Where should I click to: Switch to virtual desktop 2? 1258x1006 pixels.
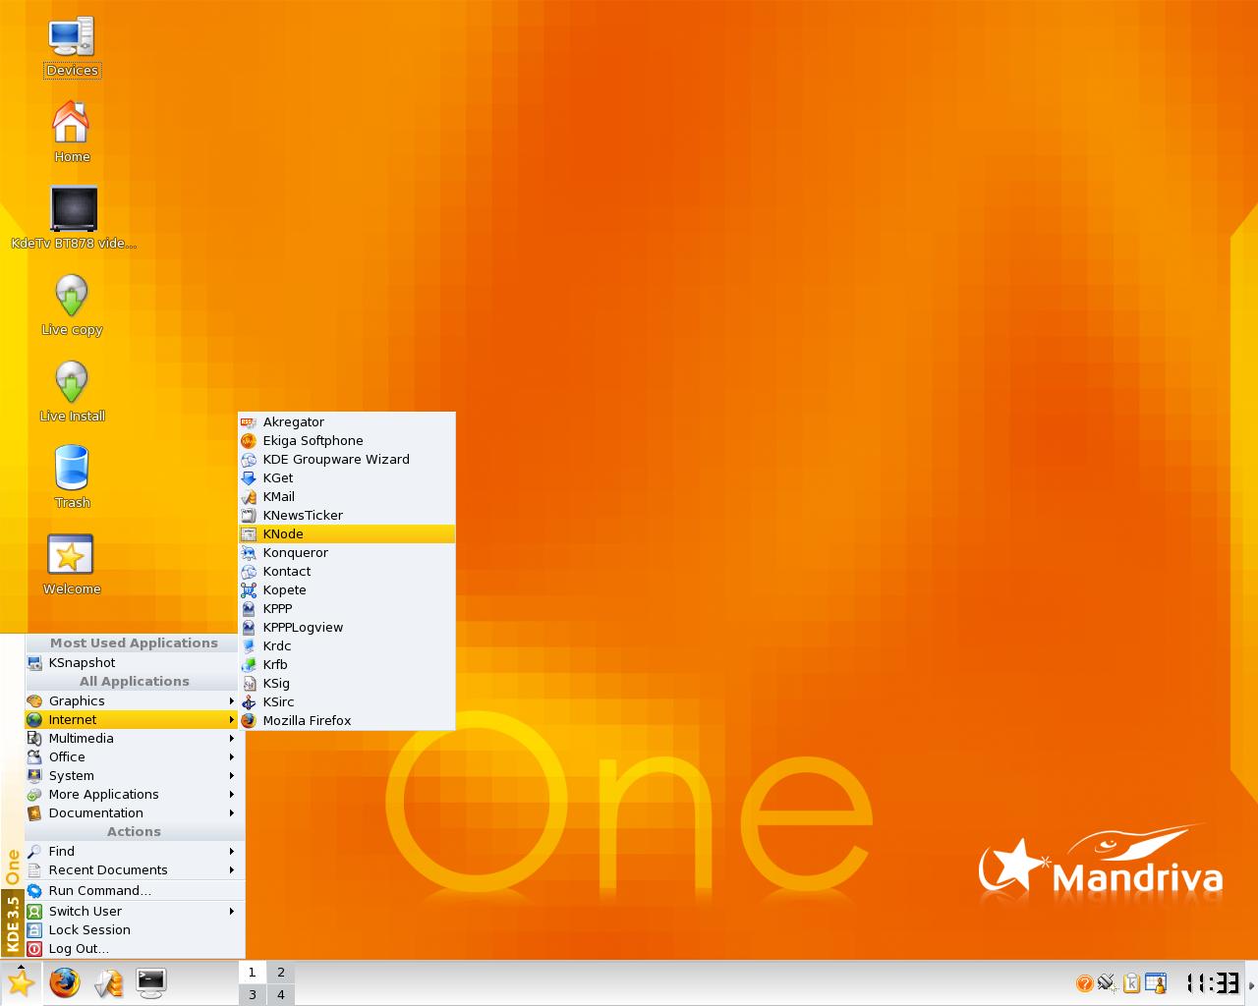tap(281, 972)
